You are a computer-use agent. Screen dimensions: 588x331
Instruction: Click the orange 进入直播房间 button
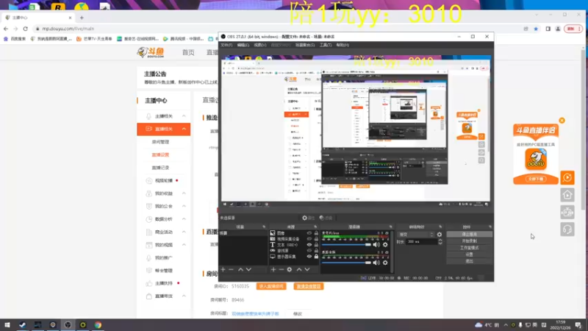point(271,286)
